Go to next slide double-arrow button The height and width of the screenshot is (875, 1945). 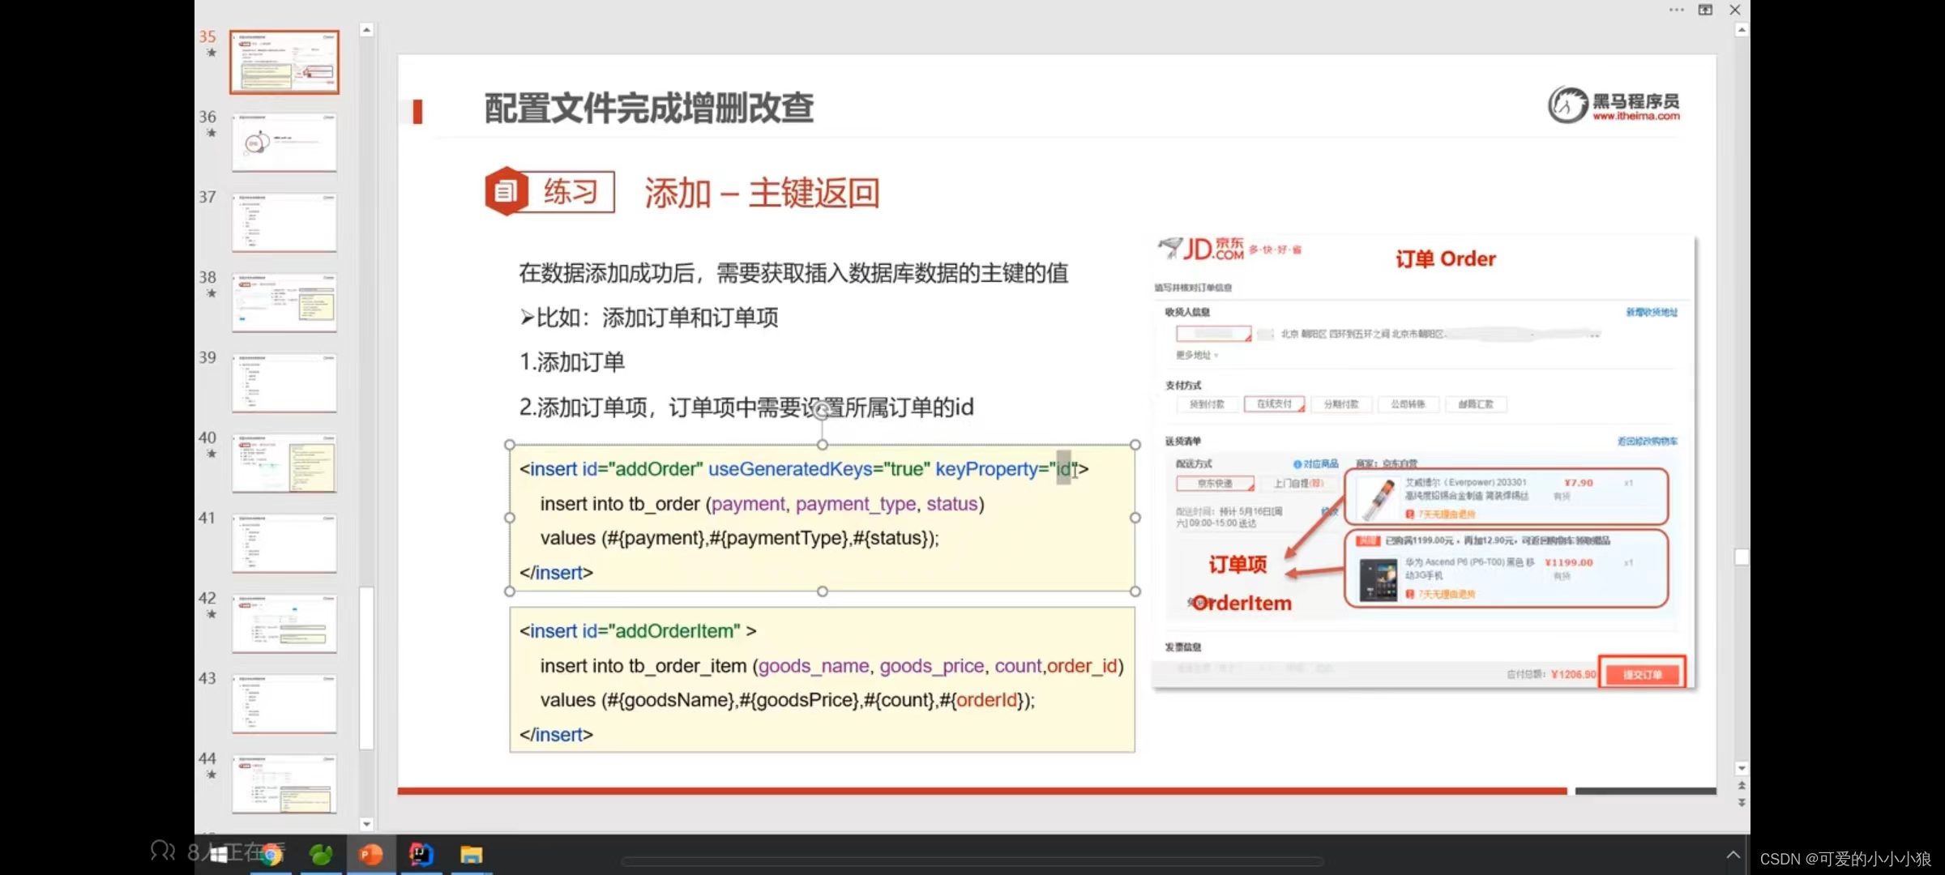1742,803
